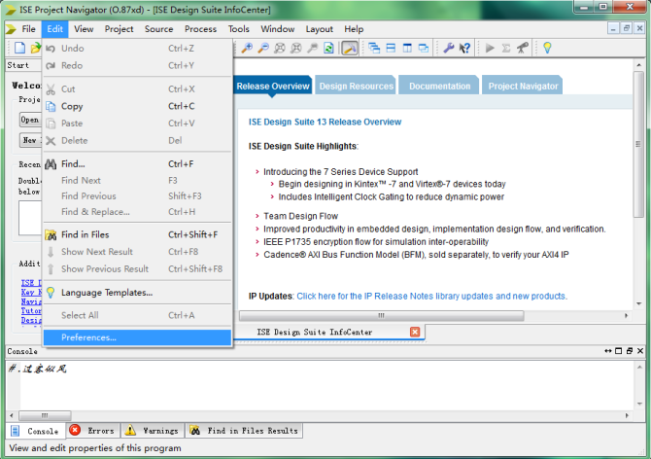This screenshot has width=651, height=459.
Task: Open the Tools menu
Action: 238,29
